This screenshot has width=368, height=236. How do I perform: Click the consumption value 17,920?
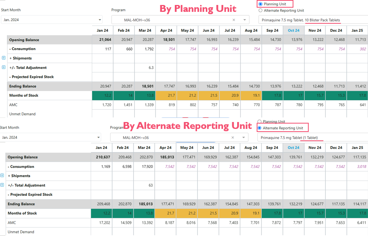point(147,166)
